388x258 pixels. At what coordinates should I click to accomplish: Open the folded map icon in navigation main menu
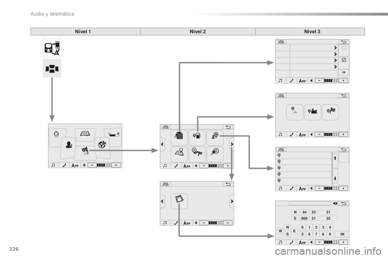click(85, 133)
